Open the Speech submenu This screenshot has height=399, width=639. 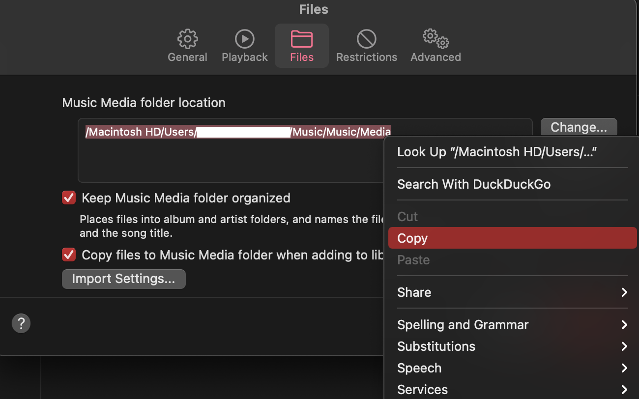pos(513,368)
